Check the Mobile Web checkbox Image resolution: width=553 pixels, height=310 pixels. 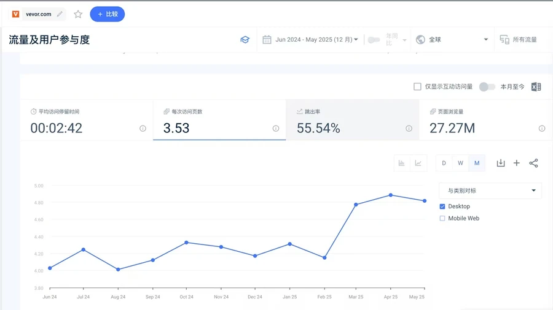(442, 218)
